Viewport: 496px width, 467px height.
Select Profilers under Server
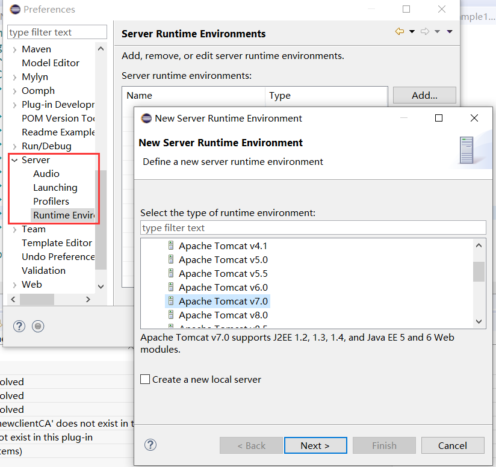point(51,202)
